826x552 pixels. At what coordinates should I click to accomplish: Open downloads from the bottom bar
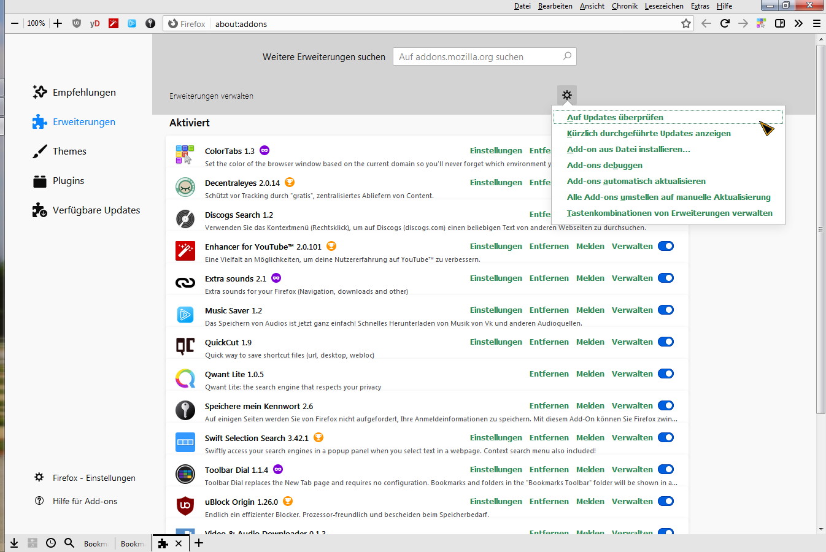point(14,543)
